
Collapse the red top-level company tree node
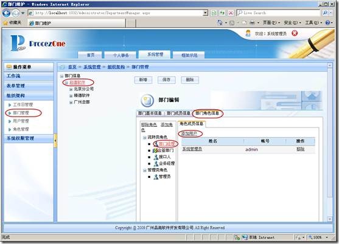click(x=66, y=83)
